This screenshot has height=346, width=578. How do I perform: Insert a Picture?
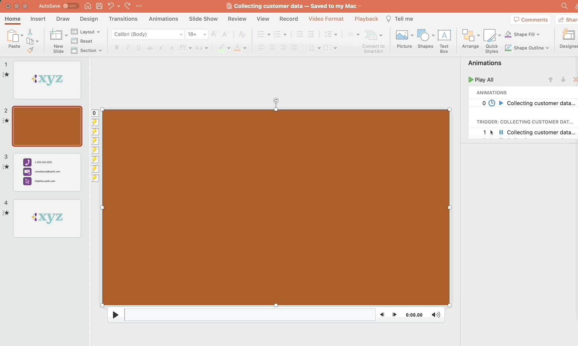tap(404, 39)
